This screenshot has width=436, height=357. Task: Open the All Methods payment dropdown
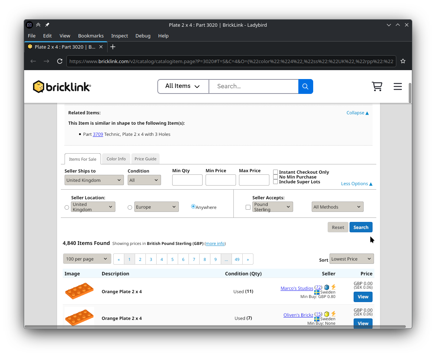click(337, 207)
